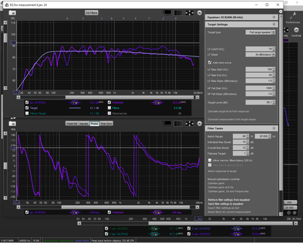Switch to the Waterfall tab
Viewport: 303px width, 243px height.
point(72,123)
